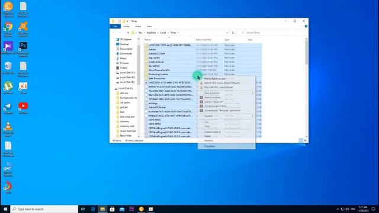379x213 pixels.
Task: Open Microsoft Edge from the taskbar
Action: [93, 209]
